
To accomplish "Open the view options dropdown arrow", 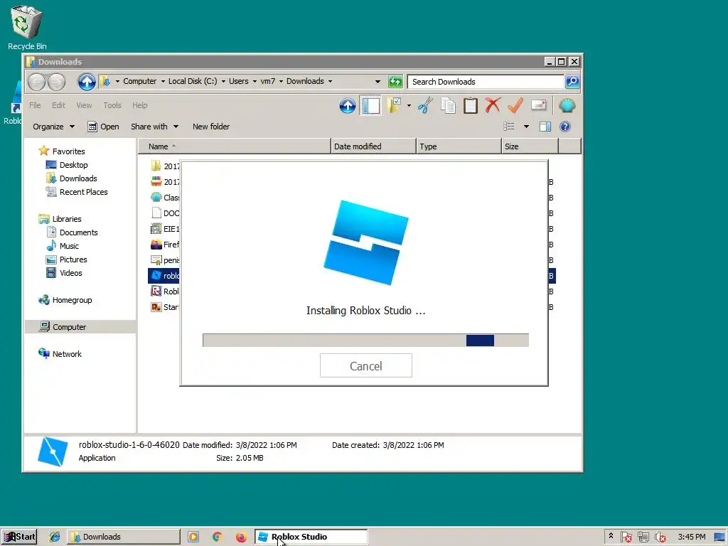I will tap(526, 127).
